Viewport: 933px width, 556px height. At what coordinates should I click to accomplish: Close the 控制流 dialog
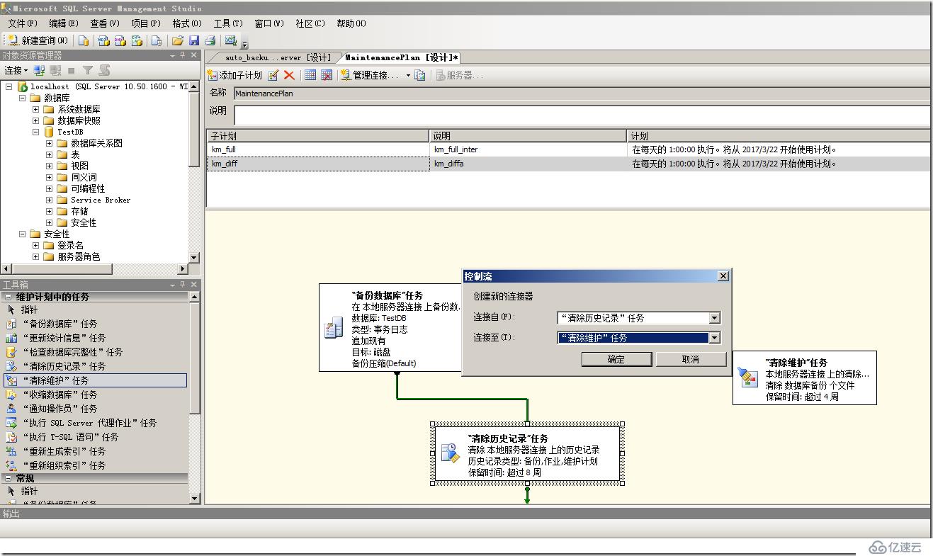[x=723, y=276]
